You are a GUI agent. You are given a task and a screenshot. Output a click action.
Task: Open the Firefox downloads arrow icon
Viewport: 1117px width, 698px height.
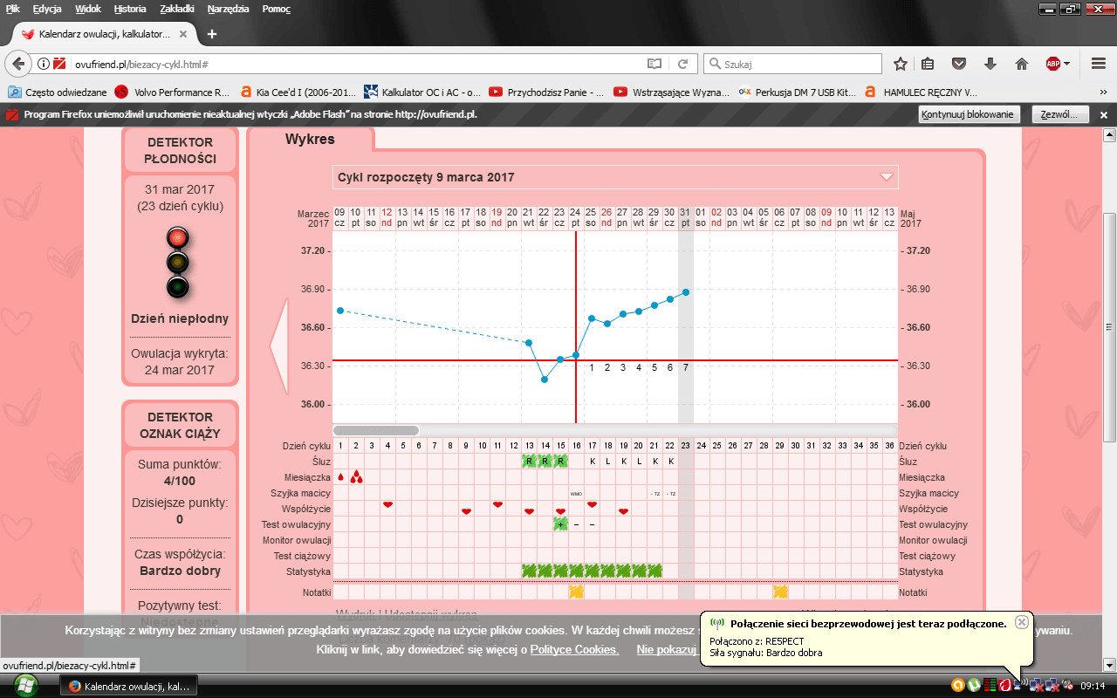[x=990, y=64]
